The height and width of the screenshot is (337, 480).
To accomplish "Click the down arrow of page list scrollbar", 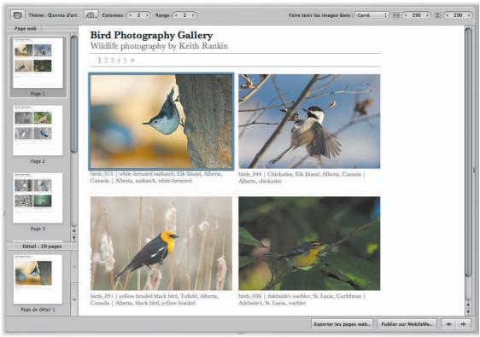I will click(x=73, y=238).
